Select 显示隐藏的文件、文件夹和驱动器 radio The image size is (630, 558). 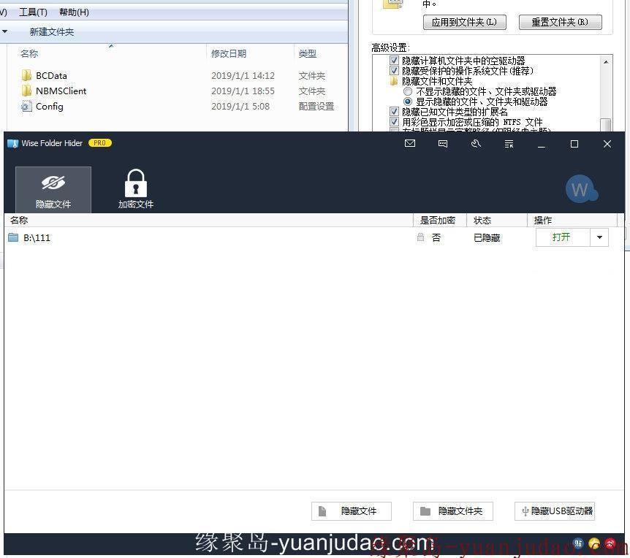408,102
